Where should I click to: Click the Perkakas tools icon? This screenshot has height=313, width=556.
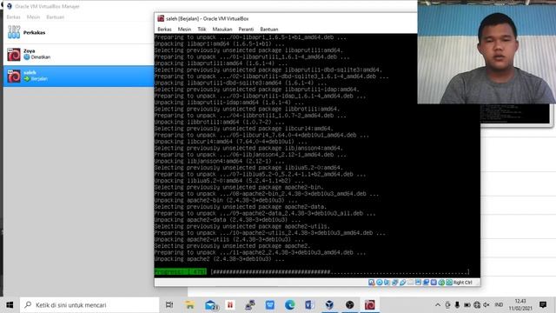click(14, 32)
